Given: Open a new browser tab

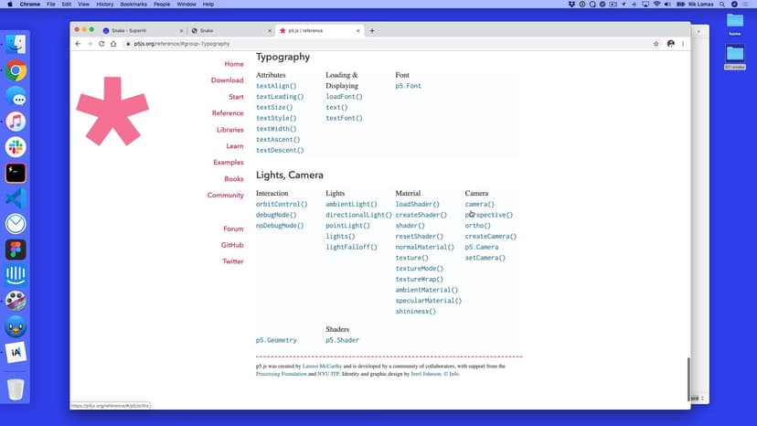Looking at the screenshot, I should pos(372,30).
